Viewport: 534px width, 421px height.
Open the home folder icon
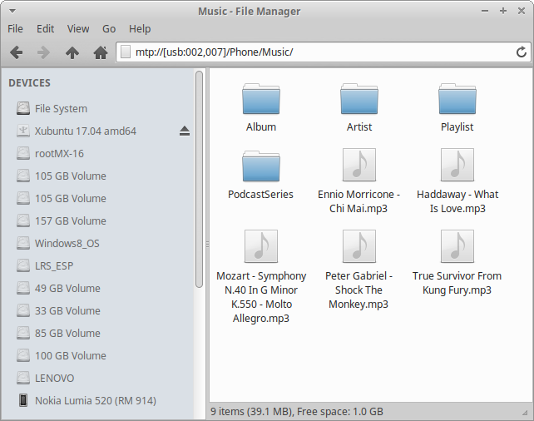pyautogui.click(x=101, y=52)
